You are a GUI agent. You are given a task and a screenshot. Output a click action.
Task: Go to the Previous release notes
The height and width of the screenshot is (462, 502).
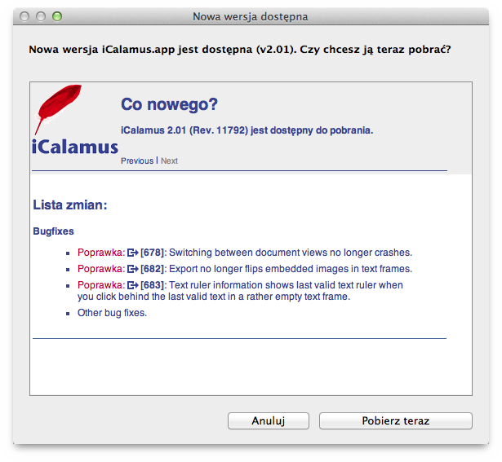pyautogui.click(x=136, y=161)
